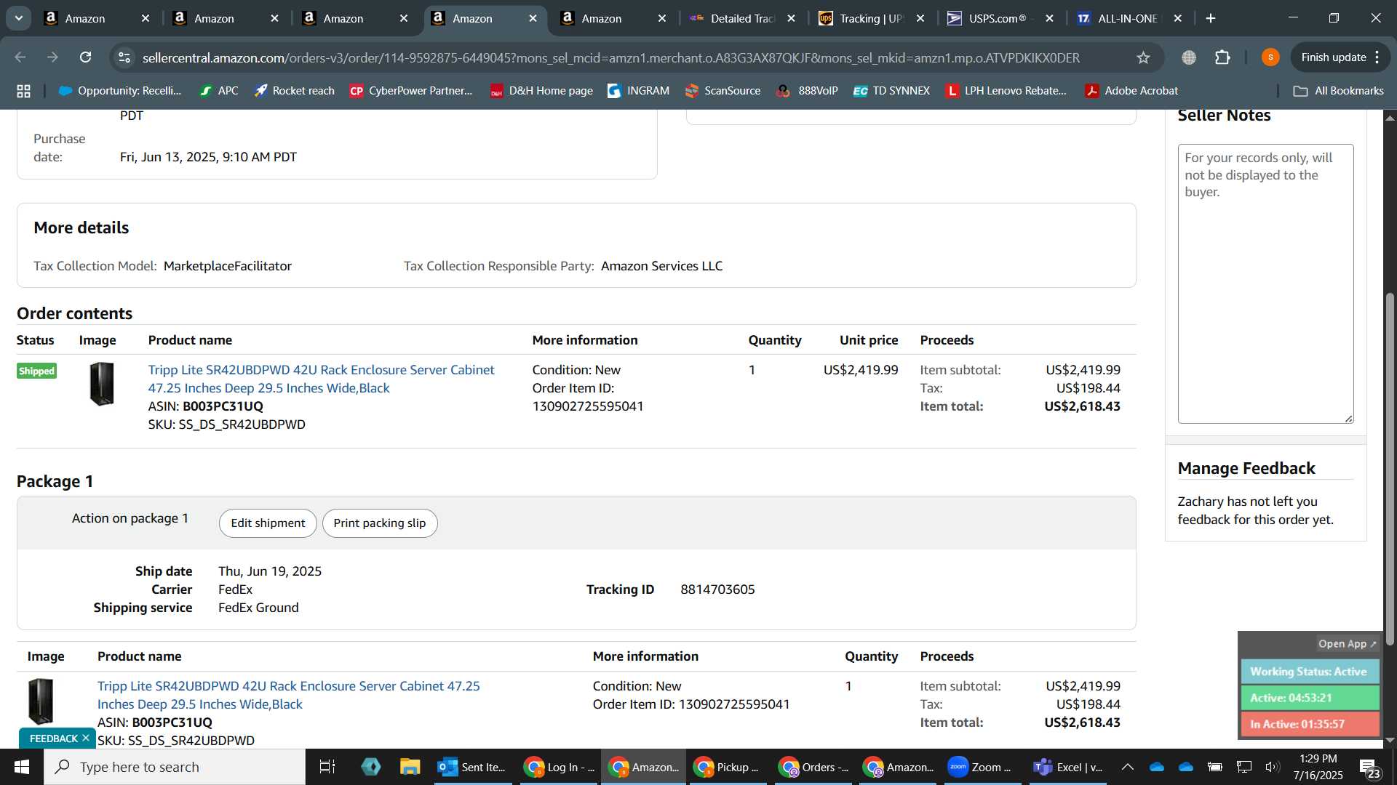The width and height of the screenshot is (1397, 785).
Task: Close the USPS.com tab
Action: click(x=1049, y=18)
